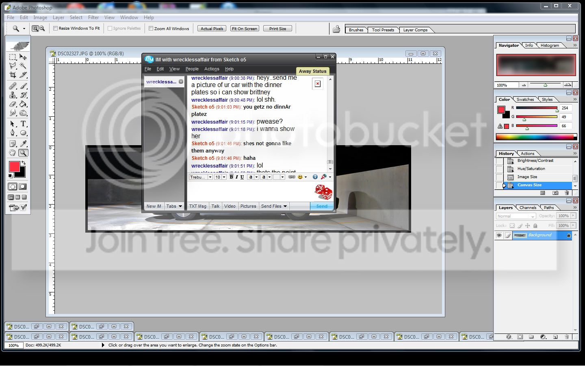
Task: Switch to Quick Mask mode
Action: pyautogui.click(x=23, y=187)
